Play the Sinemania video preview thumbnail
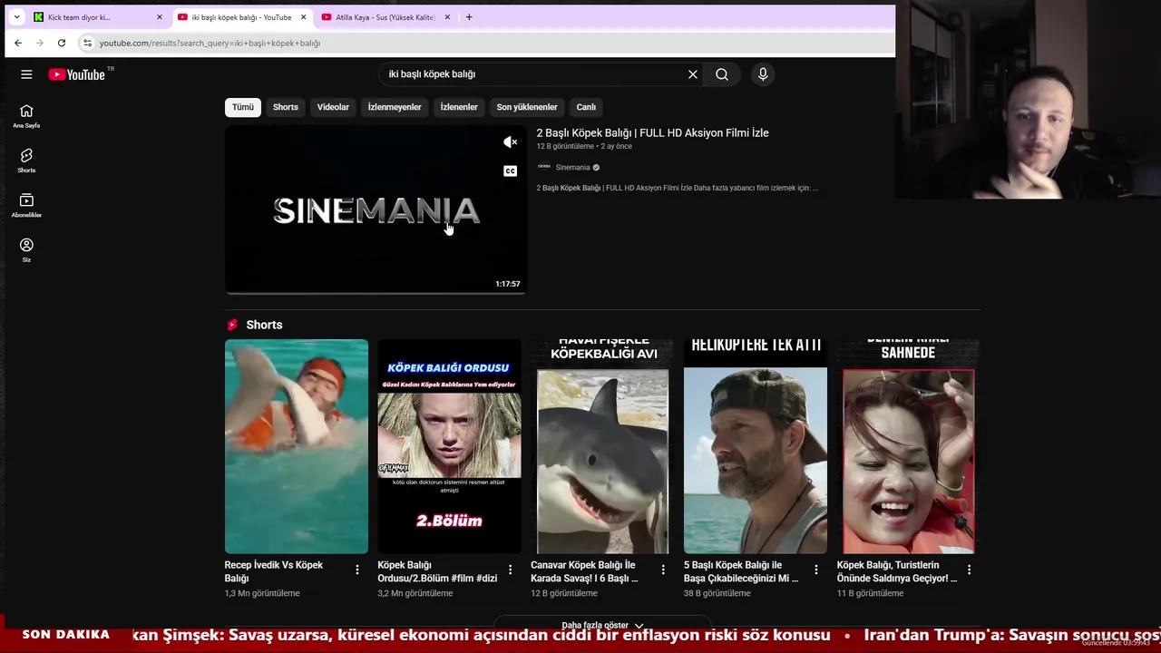This screenshot has height=653, width=1161. tap(376, 210)
